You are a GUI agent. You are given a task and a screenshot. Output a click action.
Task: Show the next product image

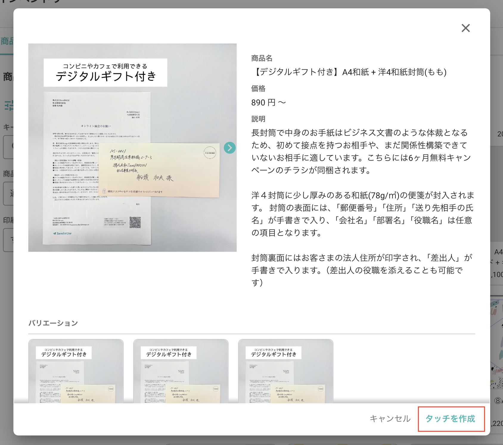(x=230, y=148)
